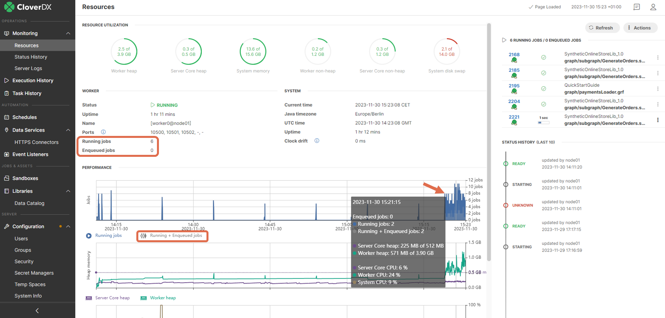Viewport: 665px width, 318px height.
Task: Click the Task History icon in sidebar
Action: 7,93
